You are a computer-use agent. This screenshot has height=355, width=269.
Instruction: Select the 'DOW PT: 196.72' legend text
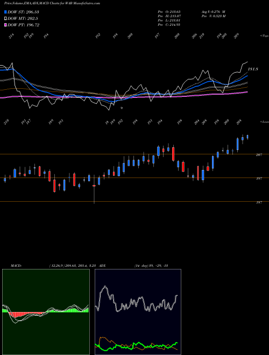coord(23,25)
